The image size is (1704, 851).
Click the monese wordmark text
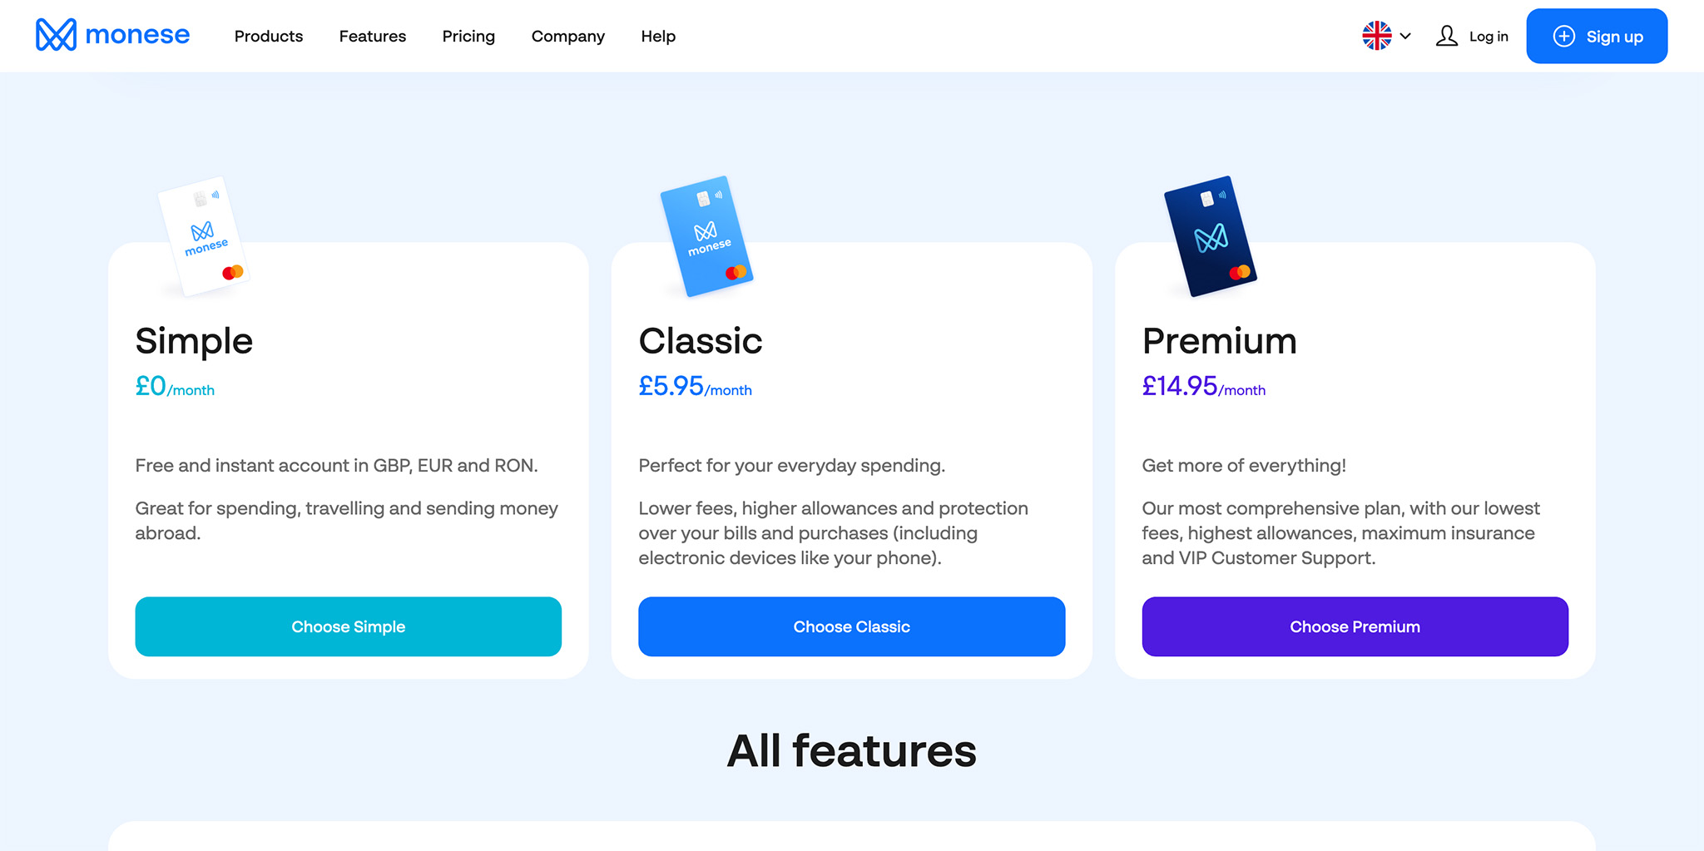137,35
